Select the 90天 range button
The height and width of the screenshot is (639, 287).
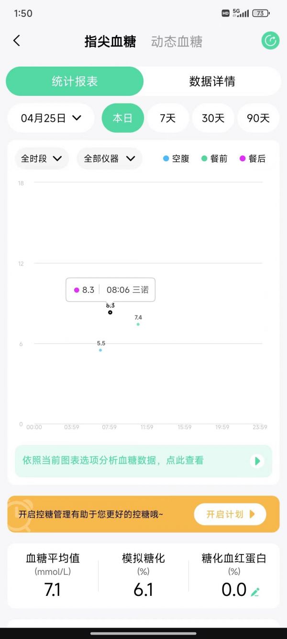pyautogui.click(x=258, y=118)
